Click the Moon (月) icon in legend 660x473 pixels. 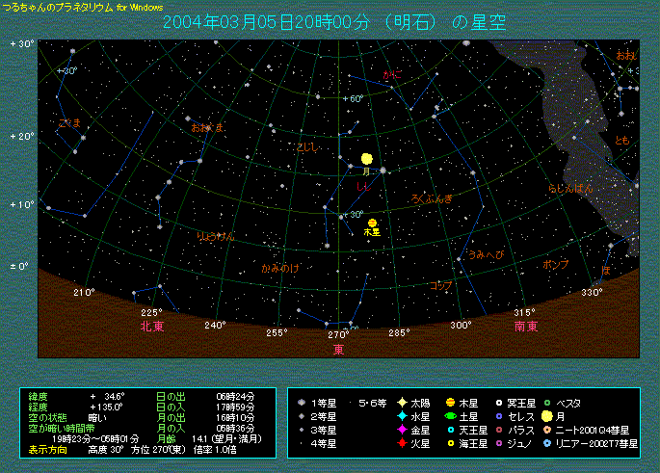pos(547,416)
